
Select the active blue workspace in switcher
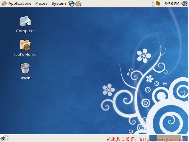click(x=153, y=138)
